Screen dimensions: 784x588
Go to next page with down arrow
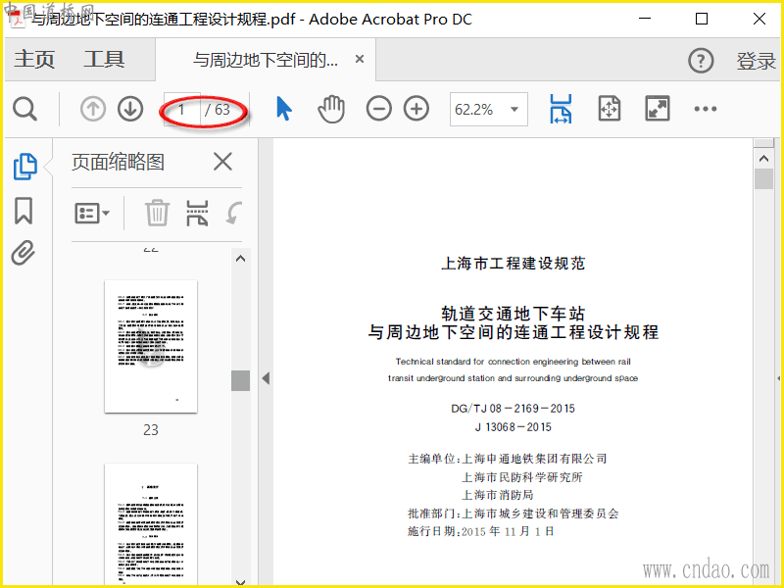tap(130, 109)
